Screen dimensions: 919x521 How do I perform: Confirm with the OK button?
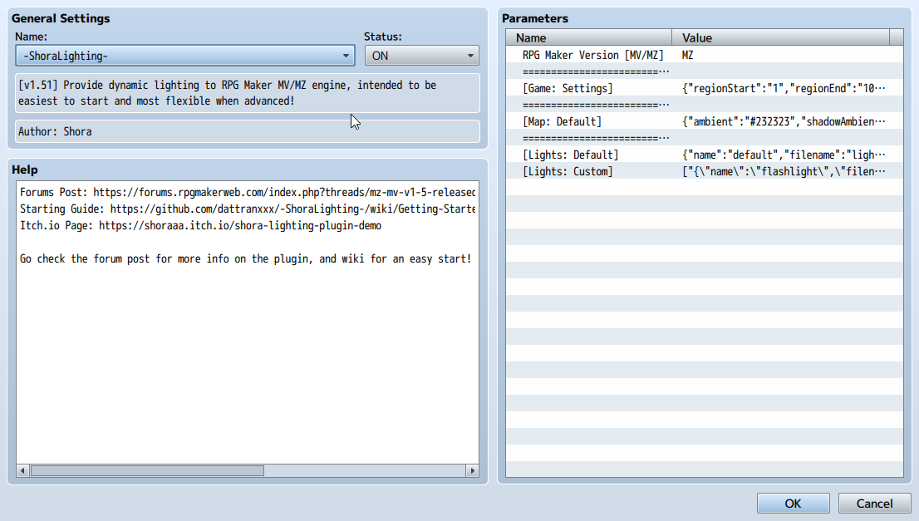click(793, 504)
